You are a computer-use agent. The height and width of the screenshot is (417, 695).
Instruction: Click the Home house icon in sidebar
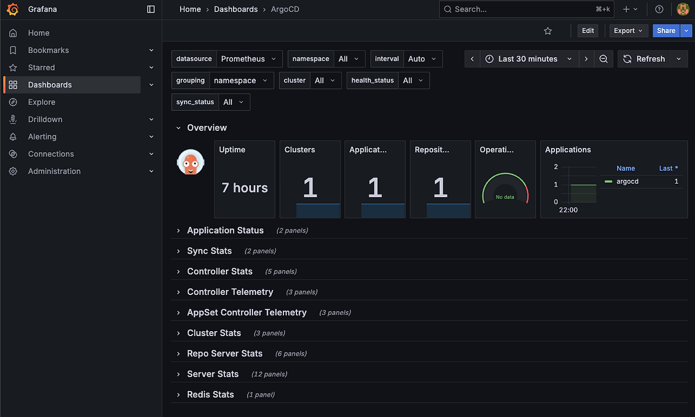point(13,33)
